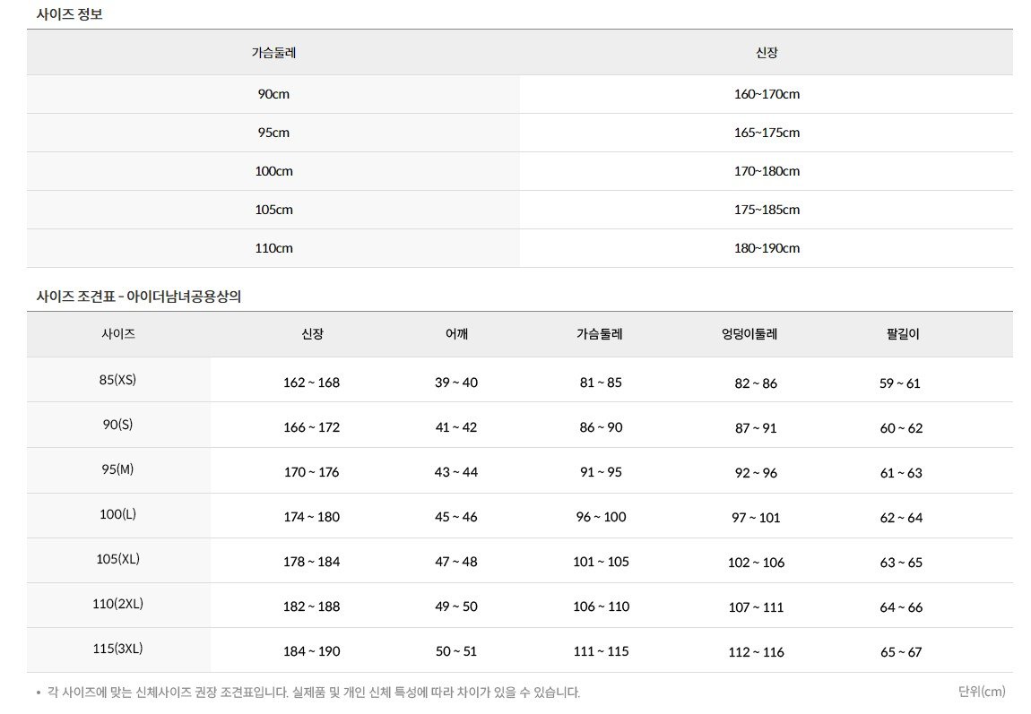Select the 85(XS) size row label

tap(118, 380)
